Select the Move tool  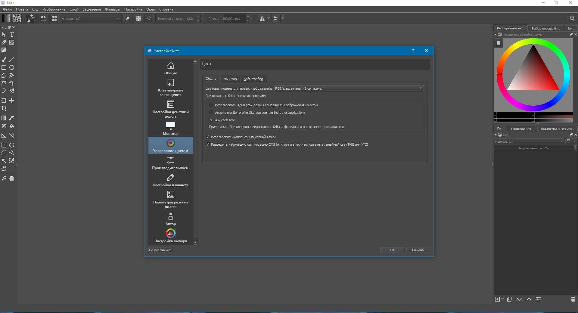click(12, 101)
